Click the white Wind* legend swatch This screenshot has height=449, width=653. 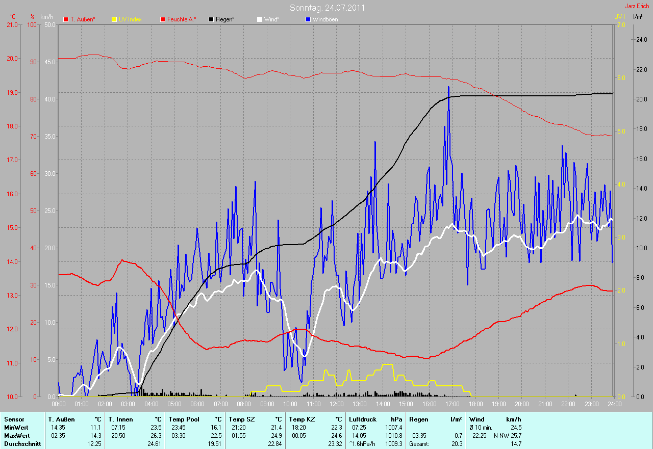[260, 19]
